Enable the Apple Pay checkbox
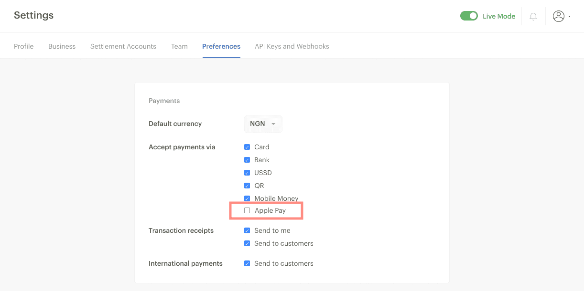The height and width of the screenshot is (291, 584). 247,210
